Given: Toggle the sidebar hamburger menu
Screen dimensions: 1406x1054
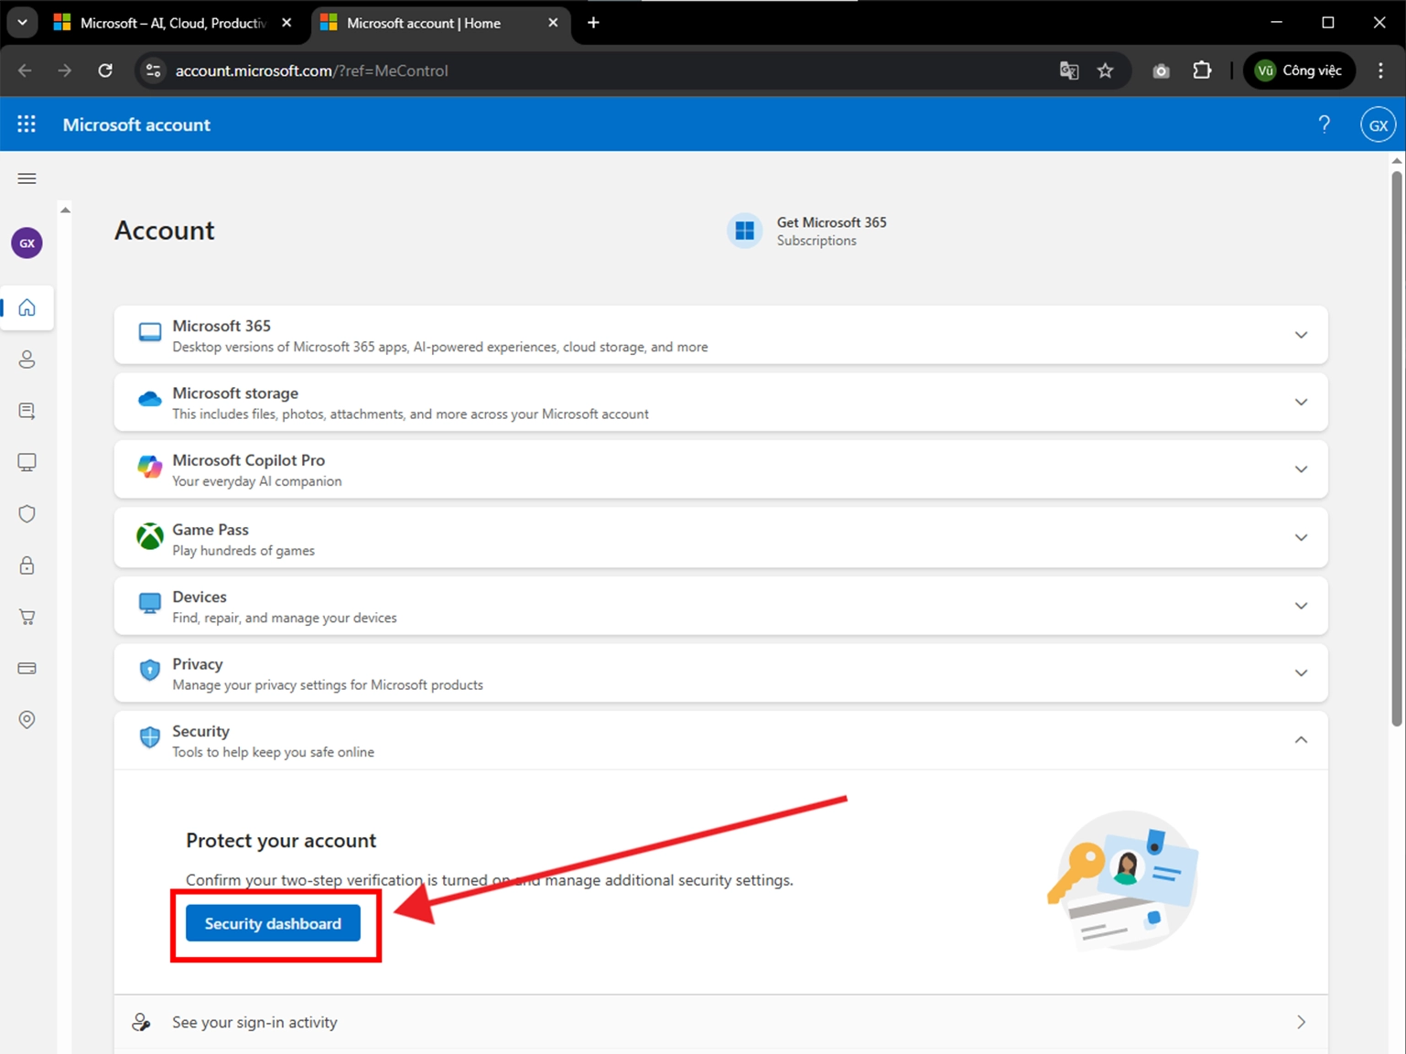Looking at the screenshot, I should 27,177.
